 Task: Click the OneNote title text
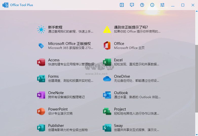coord(56,93)
